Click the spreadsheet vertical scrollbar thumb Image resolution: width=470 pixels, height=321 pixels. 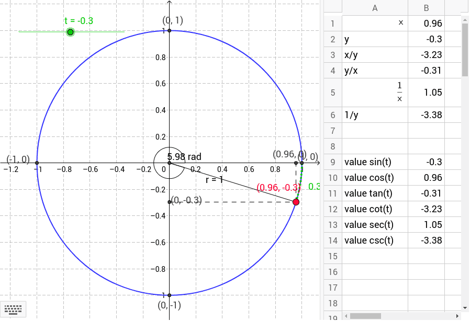pyautogui.click(x=465, y=50)
